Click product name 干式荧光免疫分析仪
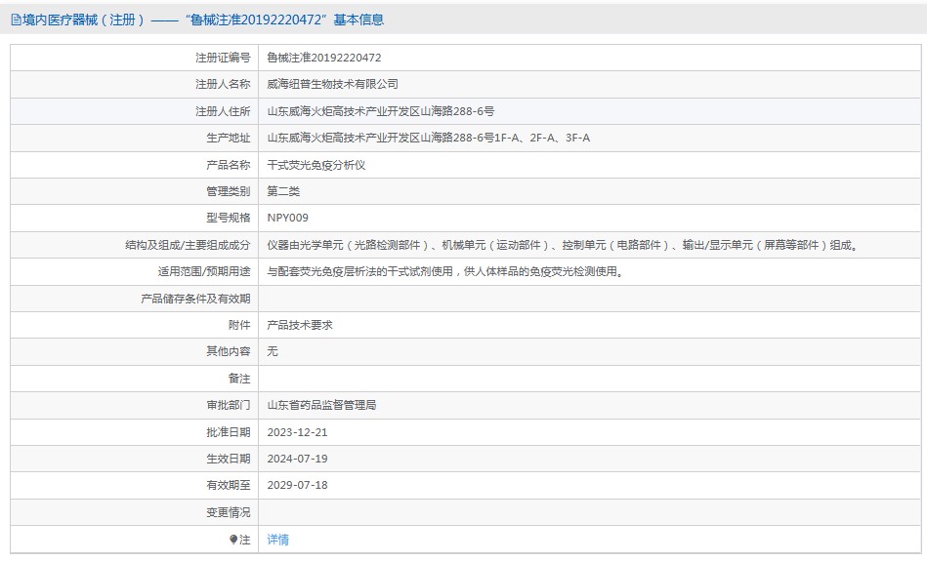This screenshot has height=562, width=927. tap(316, 165)
